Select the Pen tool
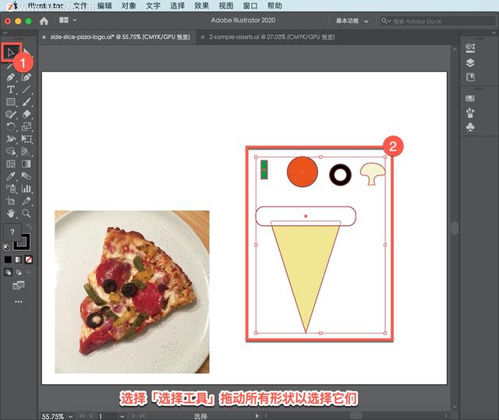The image size is (499, 420). pos(10,77)
